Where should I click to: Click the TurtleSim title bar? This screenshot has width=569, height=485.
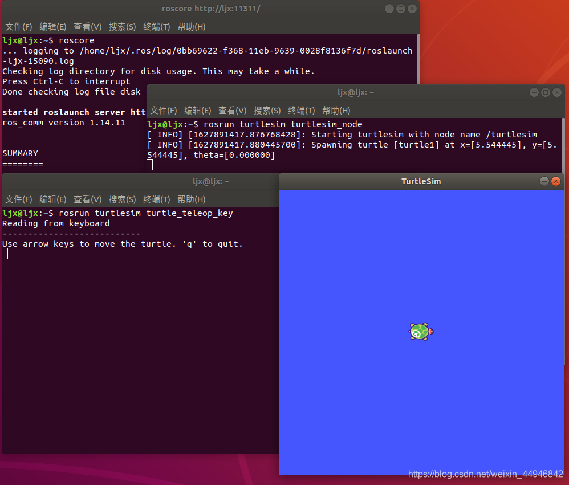(421, 181)
